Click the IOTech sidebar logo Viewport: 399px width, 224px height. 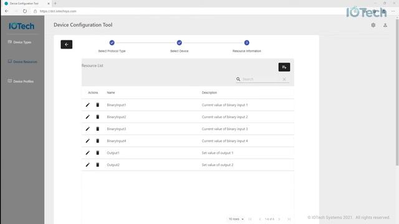21,26
